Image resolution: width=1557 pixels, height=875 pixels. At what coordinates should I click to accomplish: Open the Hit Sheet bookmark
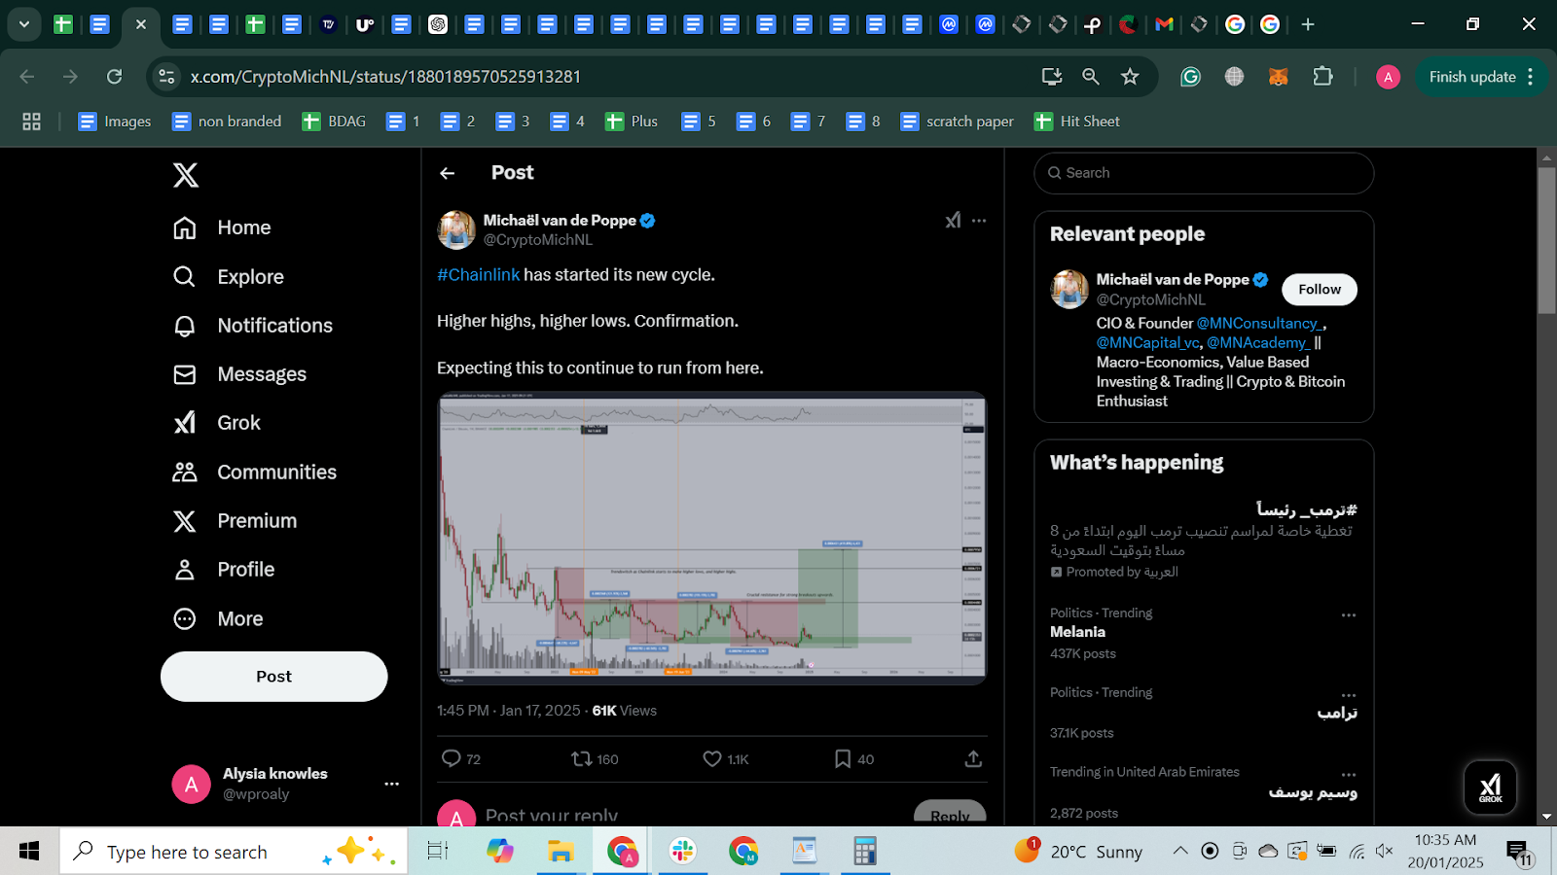(1076, 122)
